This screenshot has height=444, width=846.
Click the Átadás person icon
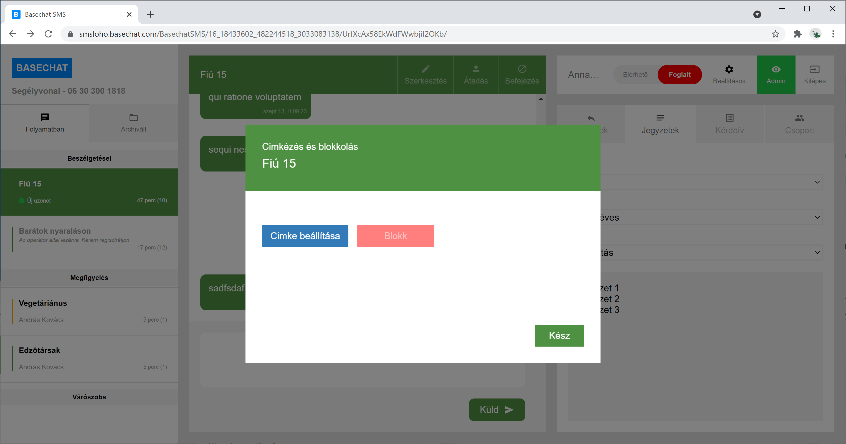(x=475, y=69)
